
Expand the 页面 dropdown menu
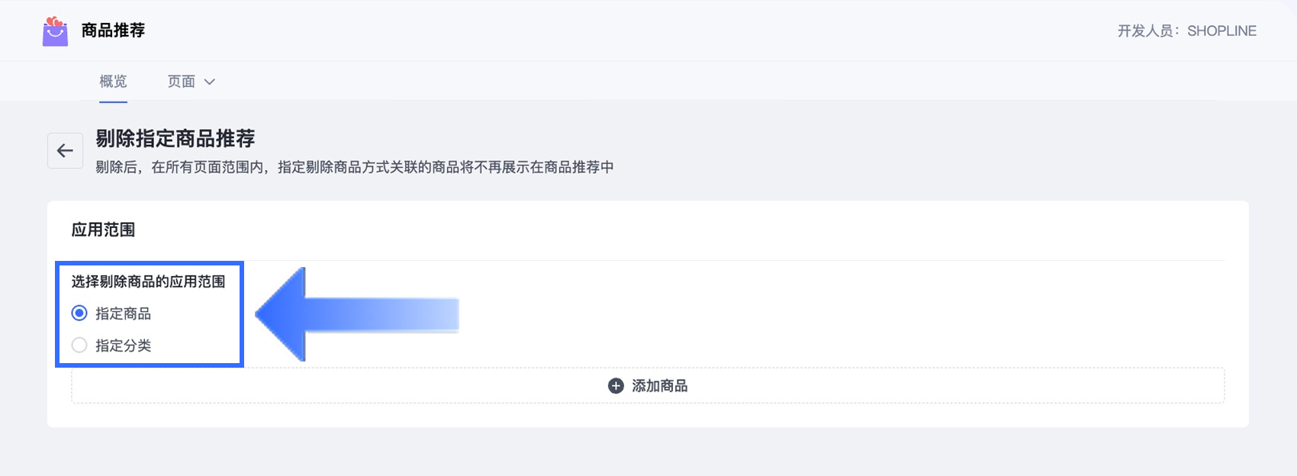coord(182,82)
